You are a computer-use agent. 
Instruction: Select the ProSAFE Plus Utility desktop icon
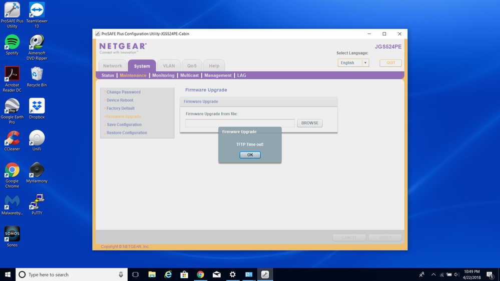coord(12,15)
